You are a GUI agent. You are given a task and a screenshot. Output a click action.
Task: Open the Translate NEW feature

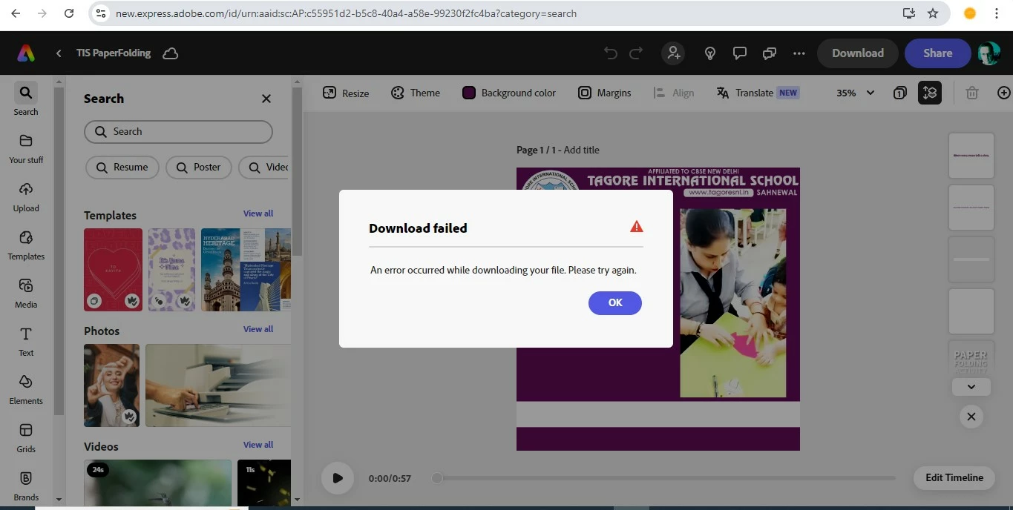tap(758, 93)
